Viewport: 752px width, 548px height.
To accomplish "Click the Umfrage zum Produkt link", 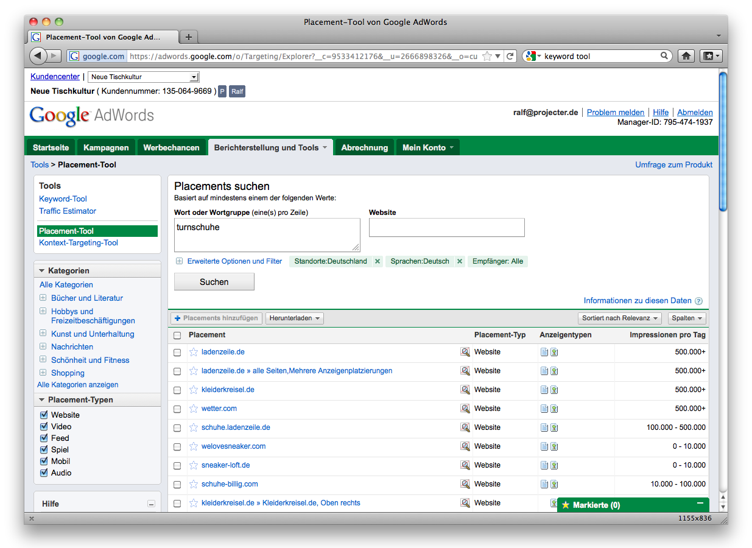I will click(x=673, y=164).
